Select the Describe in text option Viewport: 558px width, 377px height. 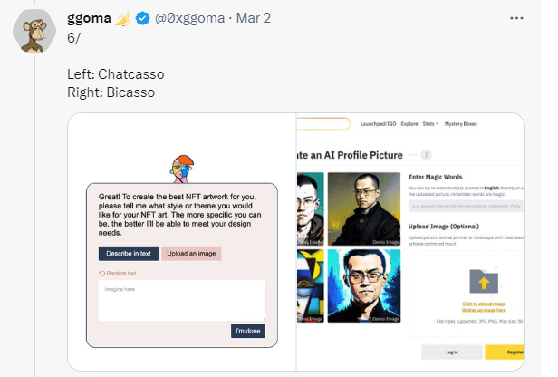point(128,254)
